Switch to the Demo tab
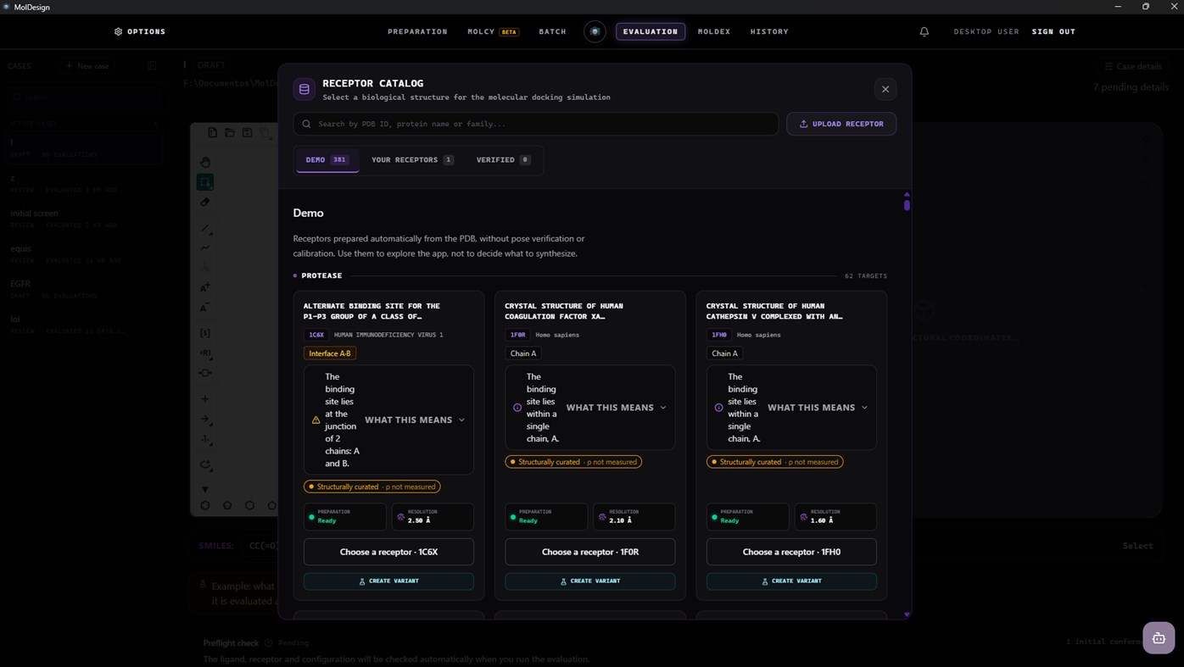Image resolution: width=1184 pixels, height=667 pixels. (x=327, y=159)
